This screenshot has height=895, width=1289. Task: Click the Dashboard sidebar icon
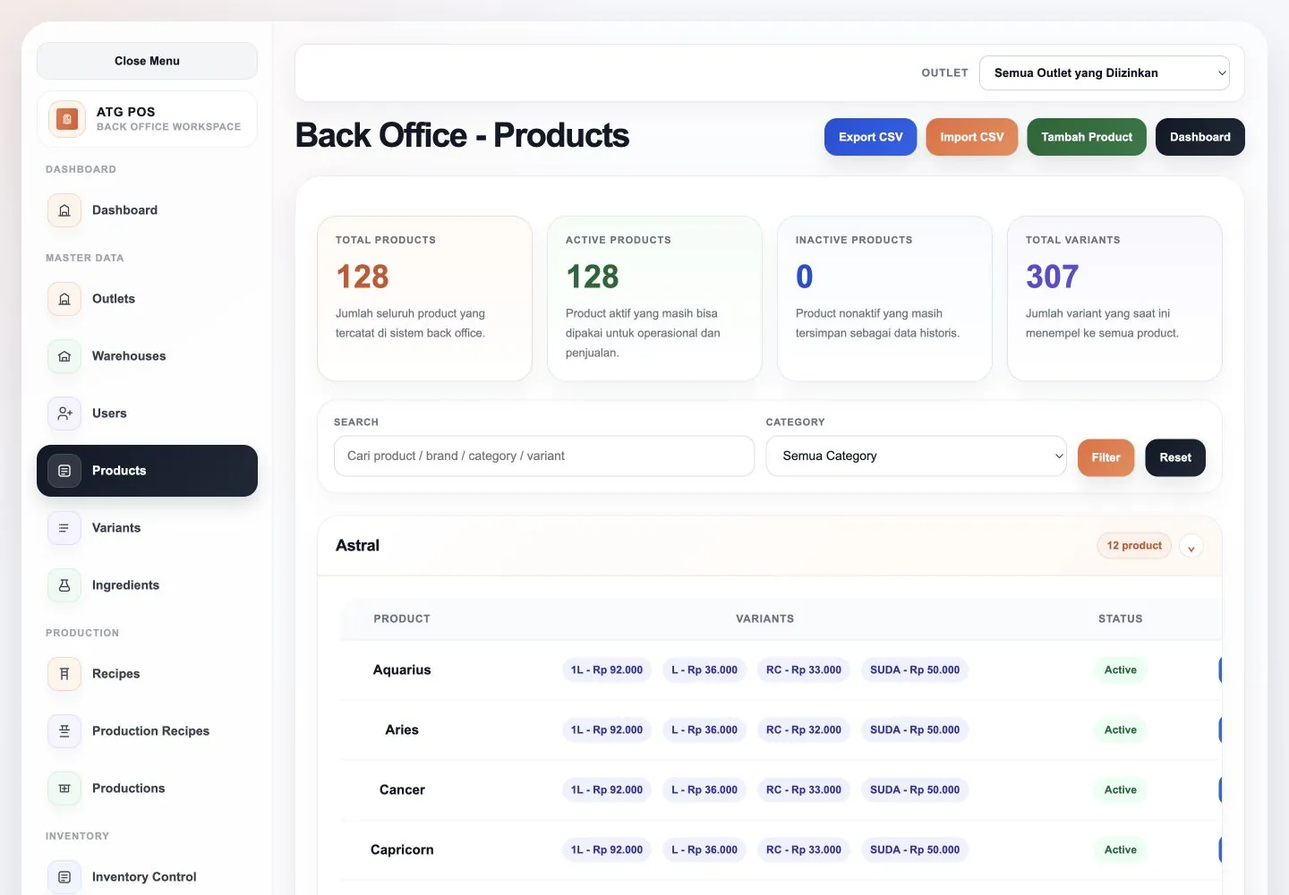pos(64,210)
